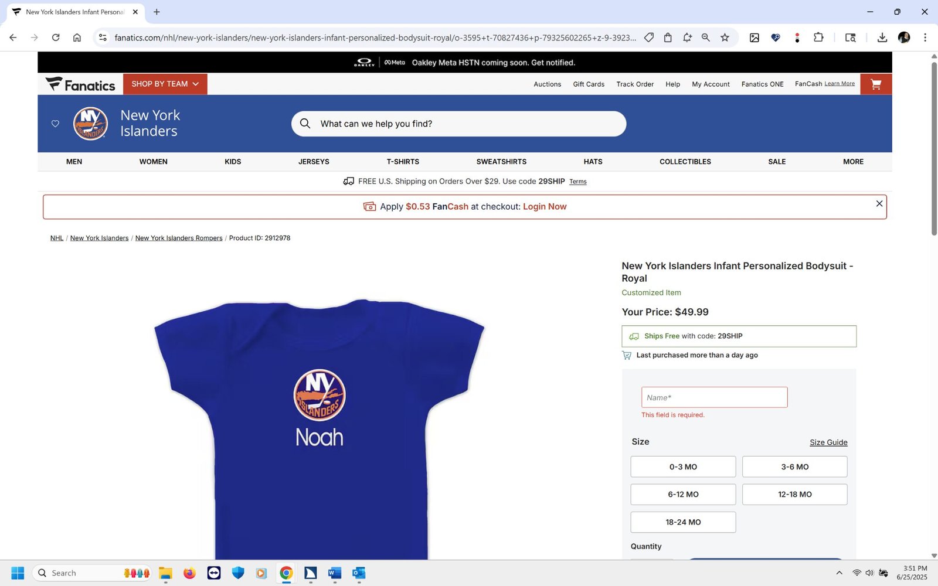938x586 pixels.
Task: Open the SALE category menu
Action: [777, 162]
